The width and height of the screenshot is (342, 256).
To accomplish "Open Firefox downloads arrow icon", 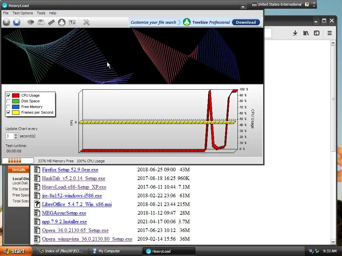I will (295, 33).
